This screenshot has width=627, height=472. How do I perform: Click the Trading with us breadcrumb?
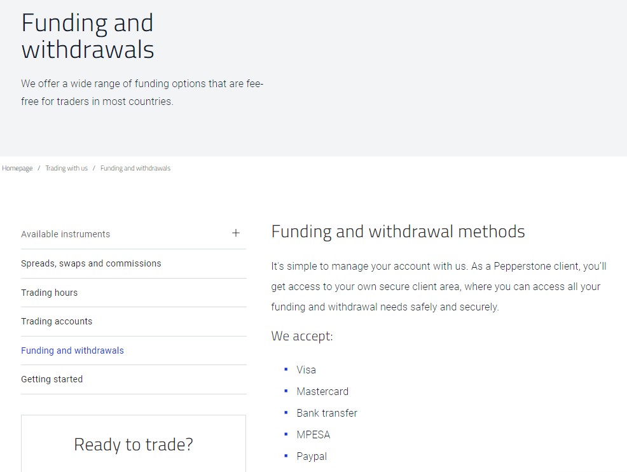coord(66,169)
